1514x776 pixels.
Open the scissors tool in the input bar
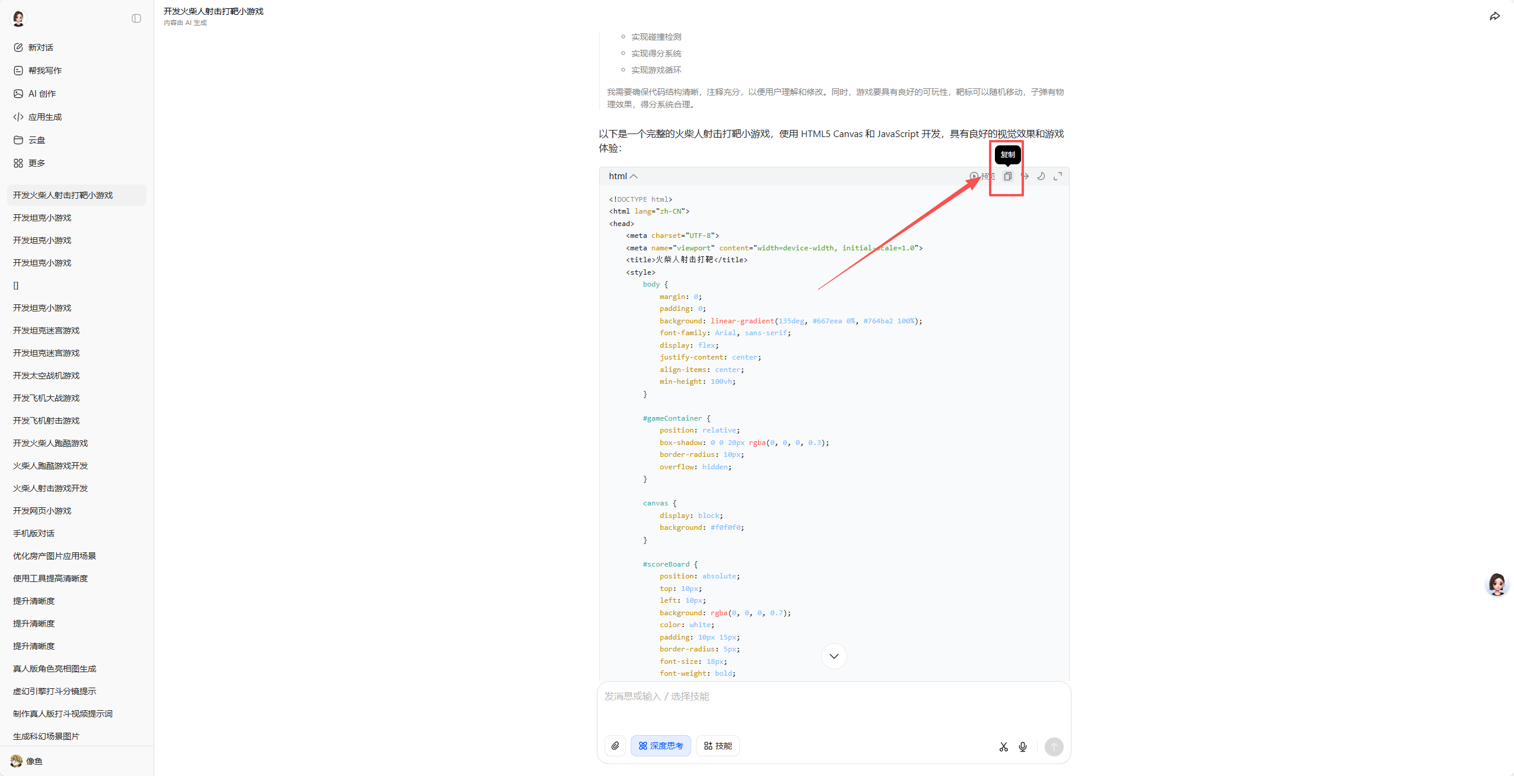pyautogui.click(x=1003, y=747)
